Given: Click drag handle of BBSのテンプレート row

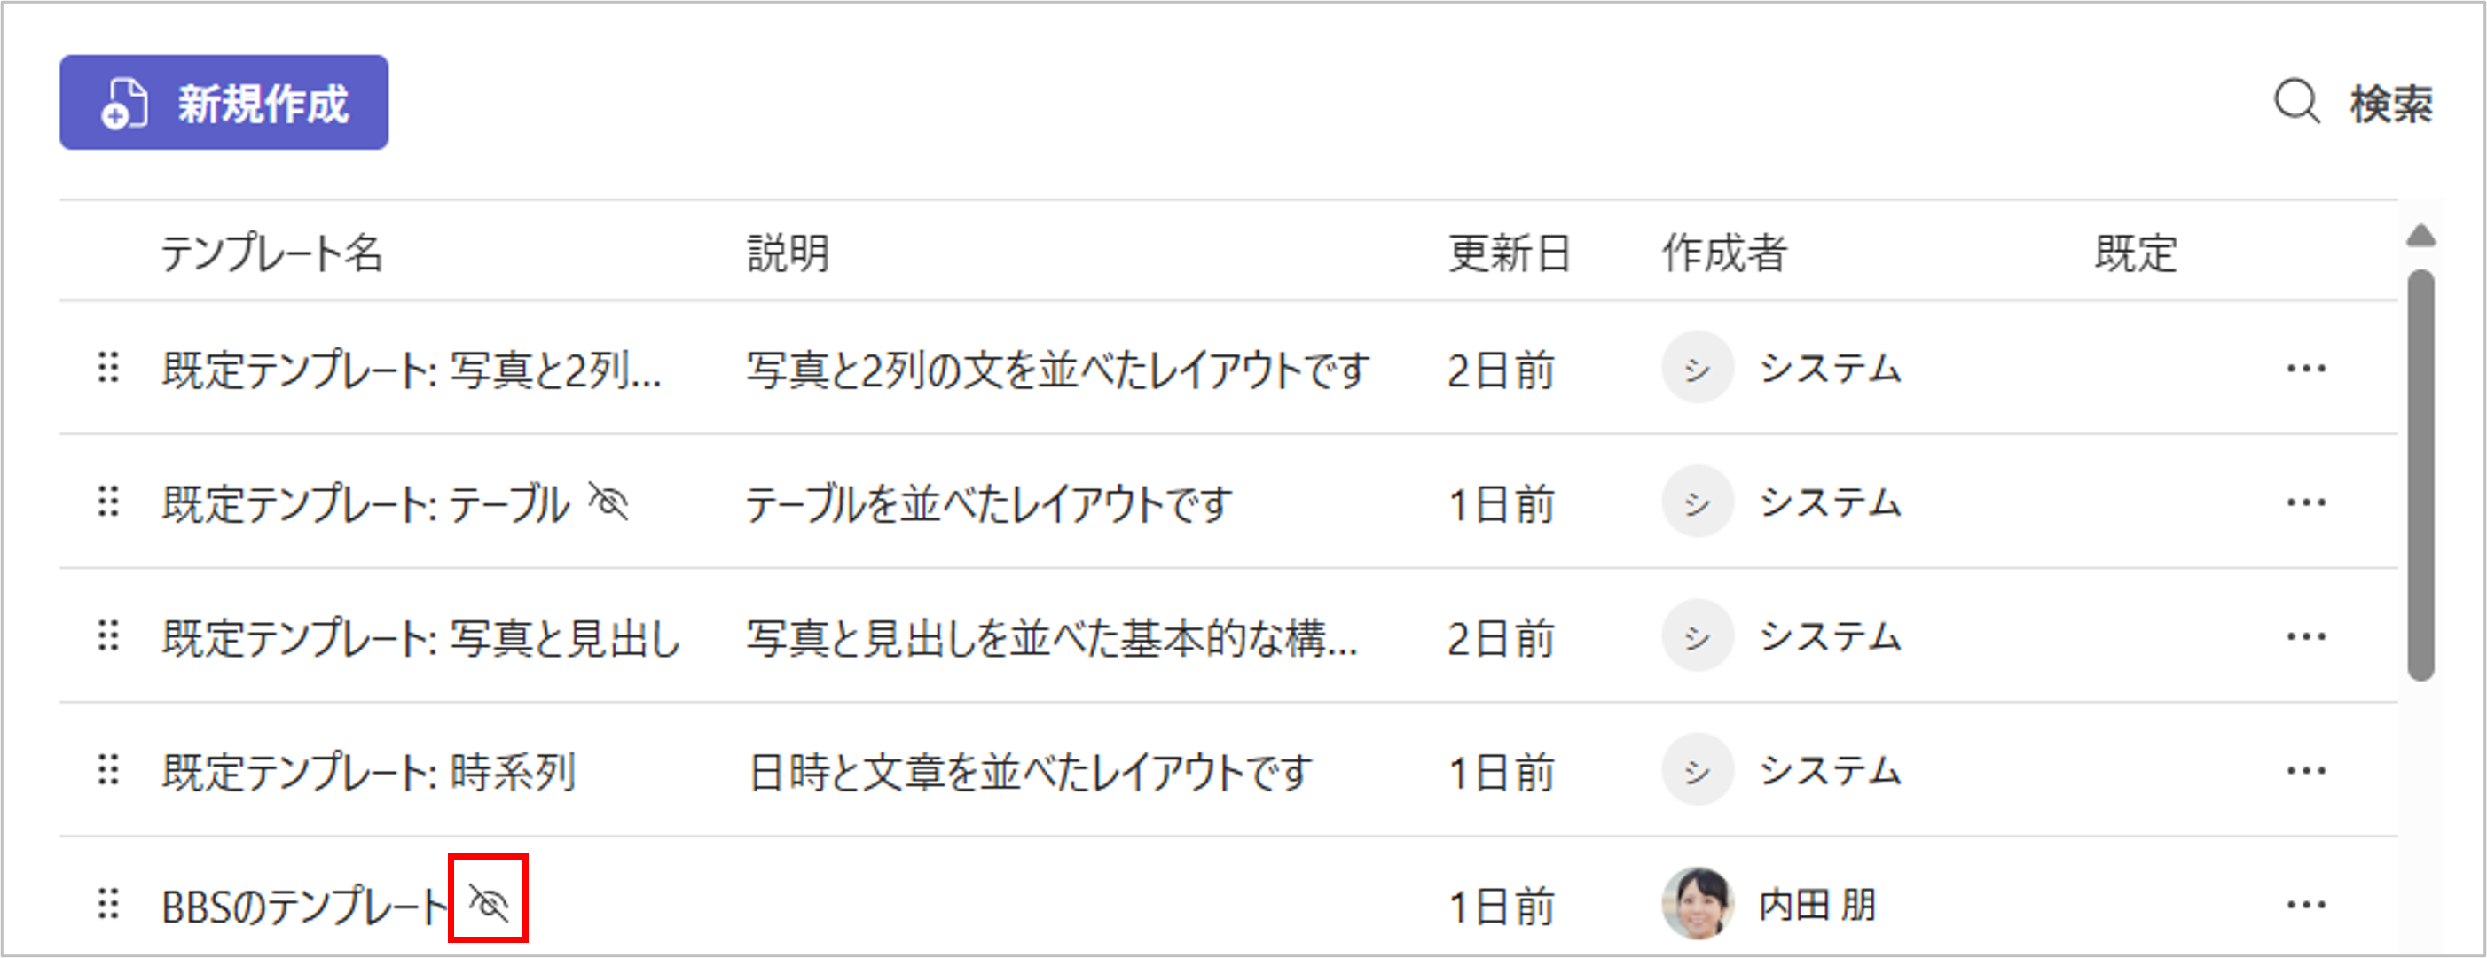Looking at the screenshot, I should pyautogui.click(x=108, y=904).
